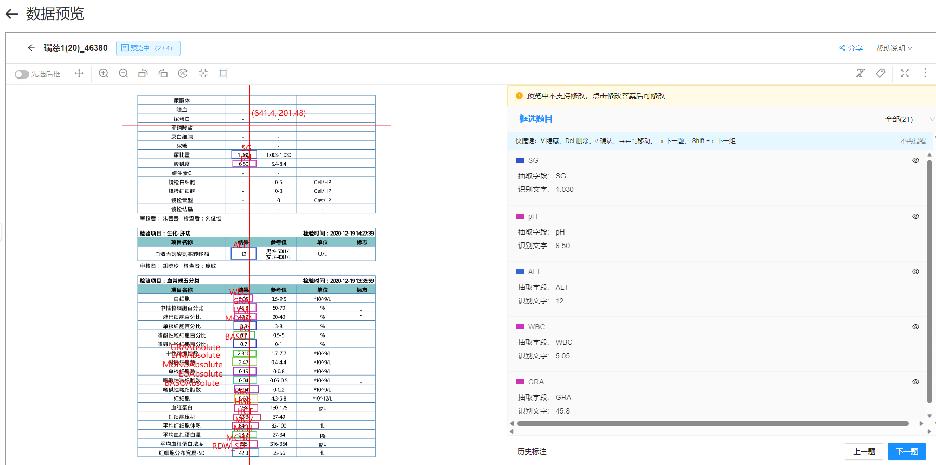Click the ALT 识别文字 value 12
This screenshot has height=465, width=936.
(559, 301)
